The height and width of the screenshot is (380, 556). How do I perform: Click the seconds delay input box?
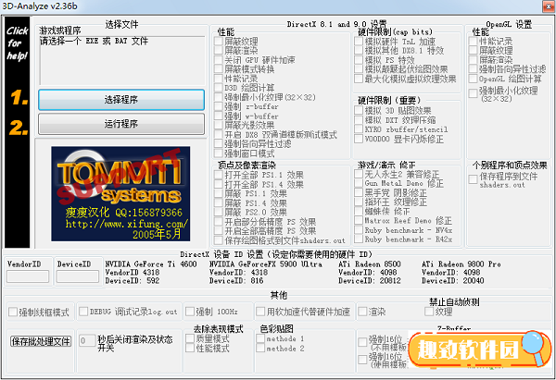pyautogui.click(x=84, y=341)
